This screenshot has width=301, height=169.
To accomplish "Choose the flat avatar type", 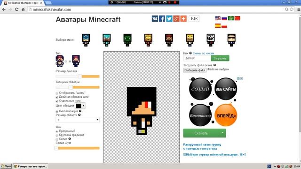I will (70, 61).
